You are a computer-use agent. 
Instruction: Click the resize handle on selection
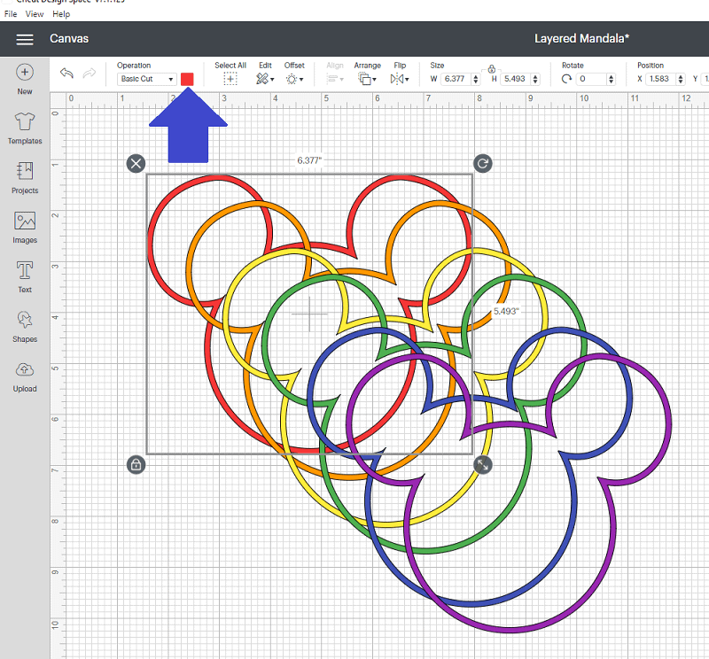click(482, 465)
